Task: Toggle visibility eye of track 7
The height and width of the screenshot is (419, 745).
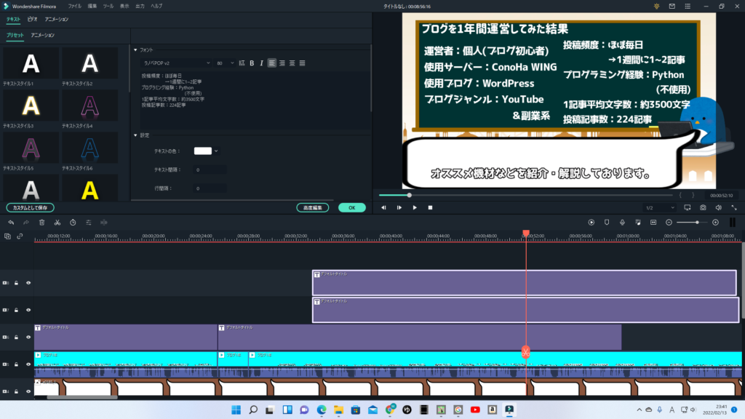Action: point(28,310)
